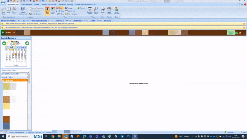This screenshot has height=139, width=247.
Task: Open Outlook from the taskbar
Action: point(65,136)
